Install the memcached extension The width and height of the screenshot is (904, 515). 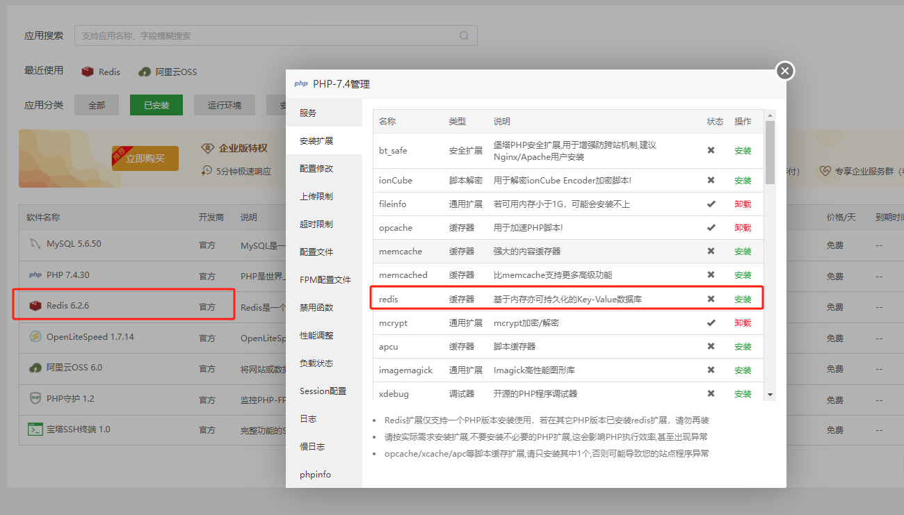(x=743, y=275)
